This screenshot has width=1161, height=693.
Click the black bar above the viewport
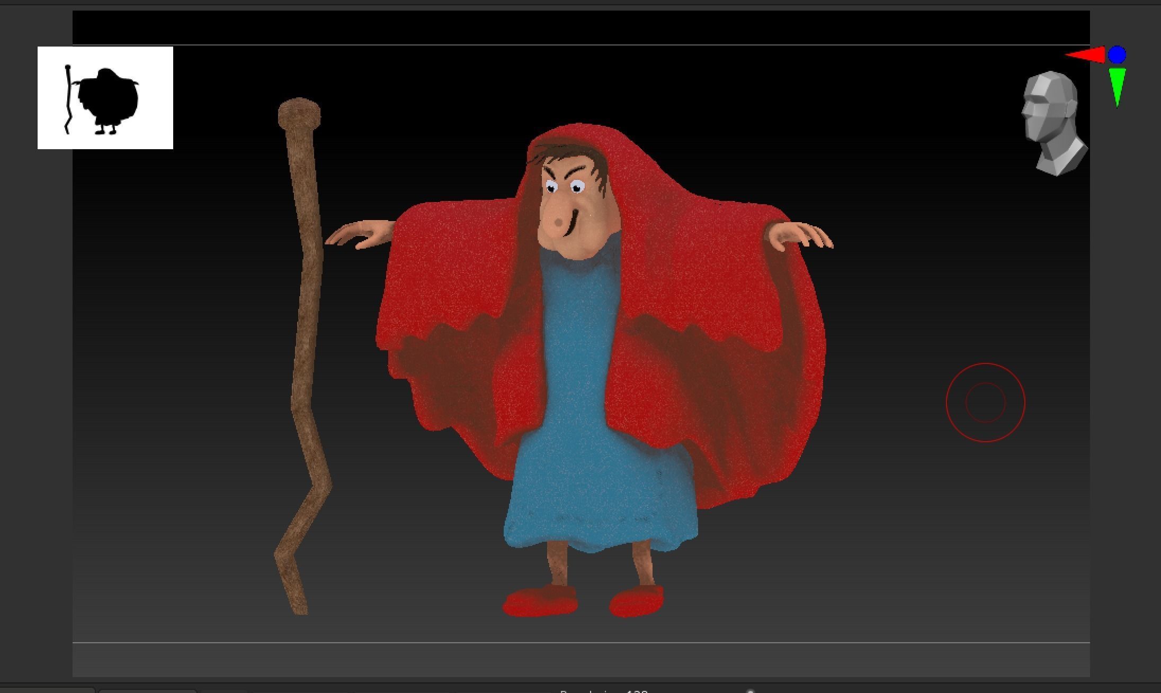point(580,28)
